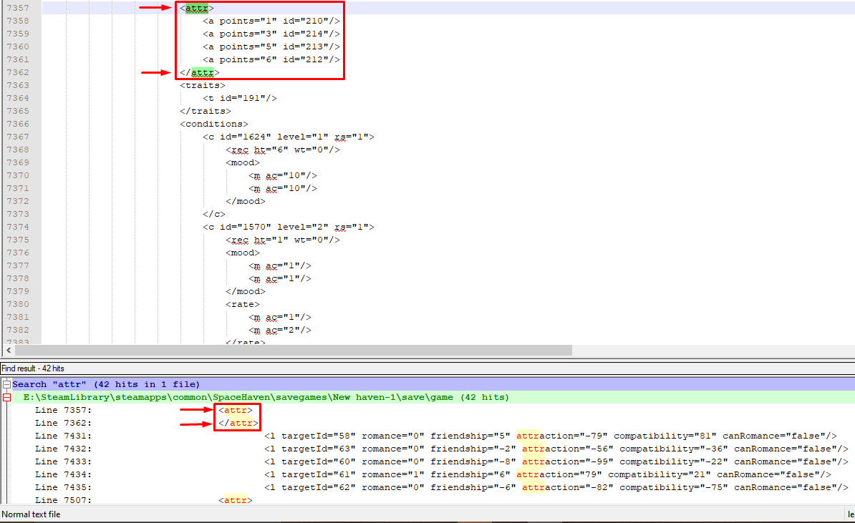The image size is (855, 523).
Task: Click the </c> tag on line 7373
Action: [213, 214]
